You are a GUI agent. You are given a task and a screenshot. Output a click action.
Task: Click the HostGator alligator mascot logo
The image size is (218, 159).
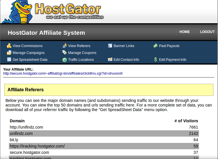[x=18, y=12]
